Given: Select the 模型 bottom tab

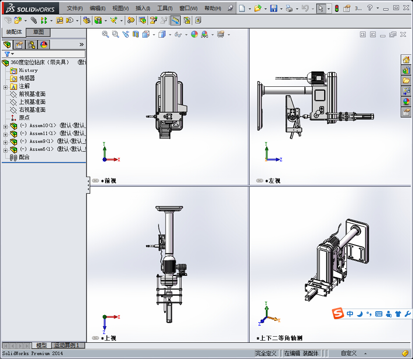Looking at the screenshot, I should [41, 345].
